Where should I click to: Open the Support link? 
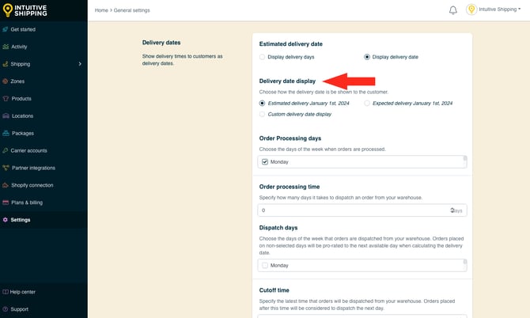point(19,309)
